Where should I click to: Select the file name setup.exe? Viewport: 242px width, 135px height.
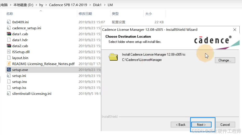[20, 70]
